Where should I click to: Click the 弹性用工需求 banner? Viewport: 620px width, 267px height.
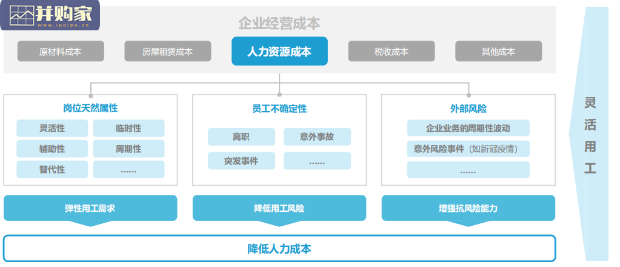(90, 208)
